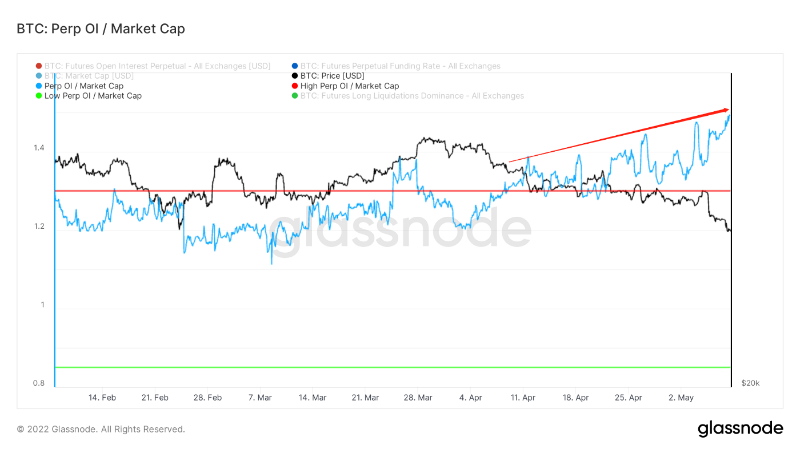
Task: Click the red trend arrow's arrowhead
Action: click(x=726, y=110)
